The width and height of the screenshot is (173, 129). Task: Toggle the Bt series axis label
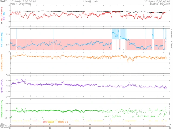(x=2, y=23)
